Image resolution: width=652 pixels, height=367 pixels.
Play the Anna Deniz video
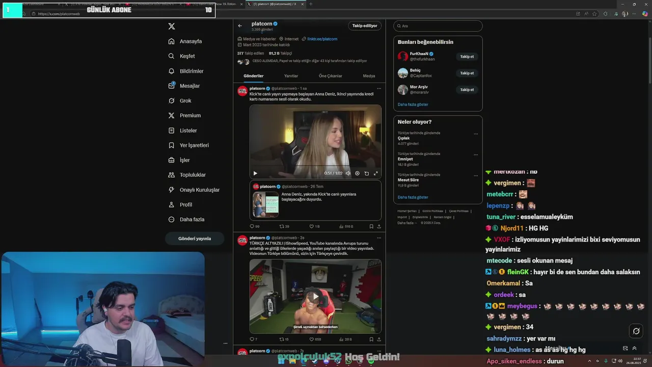coord(255,173)
